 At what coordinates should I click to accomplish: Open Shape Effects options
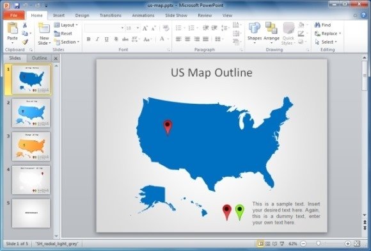(x=303, y=42)
